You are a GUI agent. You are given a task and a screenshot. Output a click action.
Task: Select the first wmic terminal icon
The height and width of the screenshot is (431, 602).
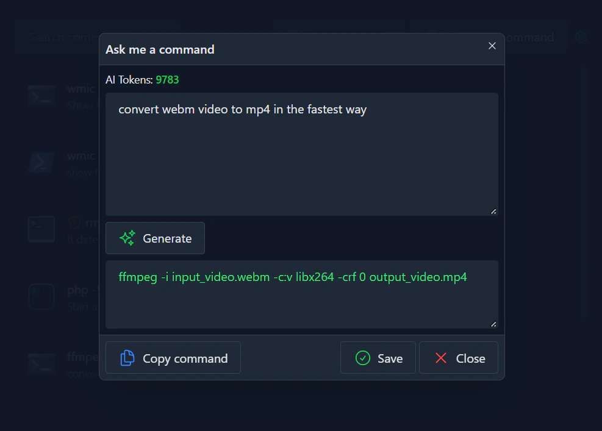coord(41,96)
